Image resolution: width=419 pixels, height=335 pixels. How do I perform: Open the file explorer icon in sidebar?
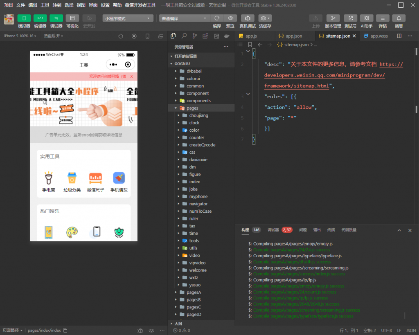[x=173, y=36]
